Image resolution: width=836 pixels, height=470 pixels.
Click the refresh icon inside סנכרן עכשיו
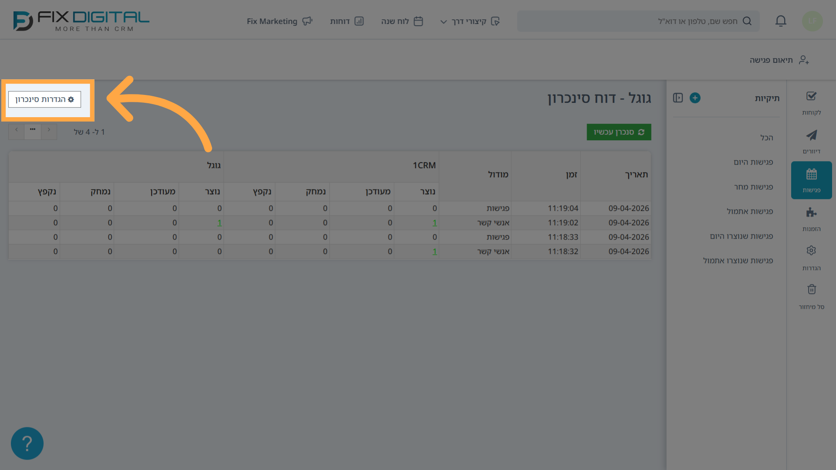[641, 132]
